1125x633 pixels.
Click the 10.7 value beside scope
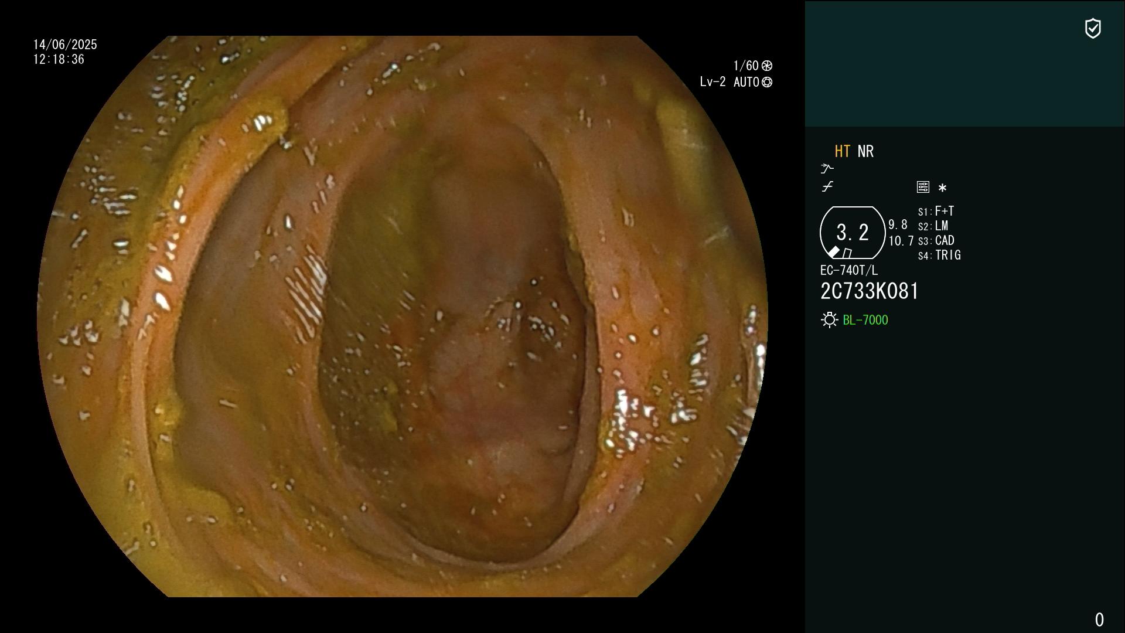(901, 241)
